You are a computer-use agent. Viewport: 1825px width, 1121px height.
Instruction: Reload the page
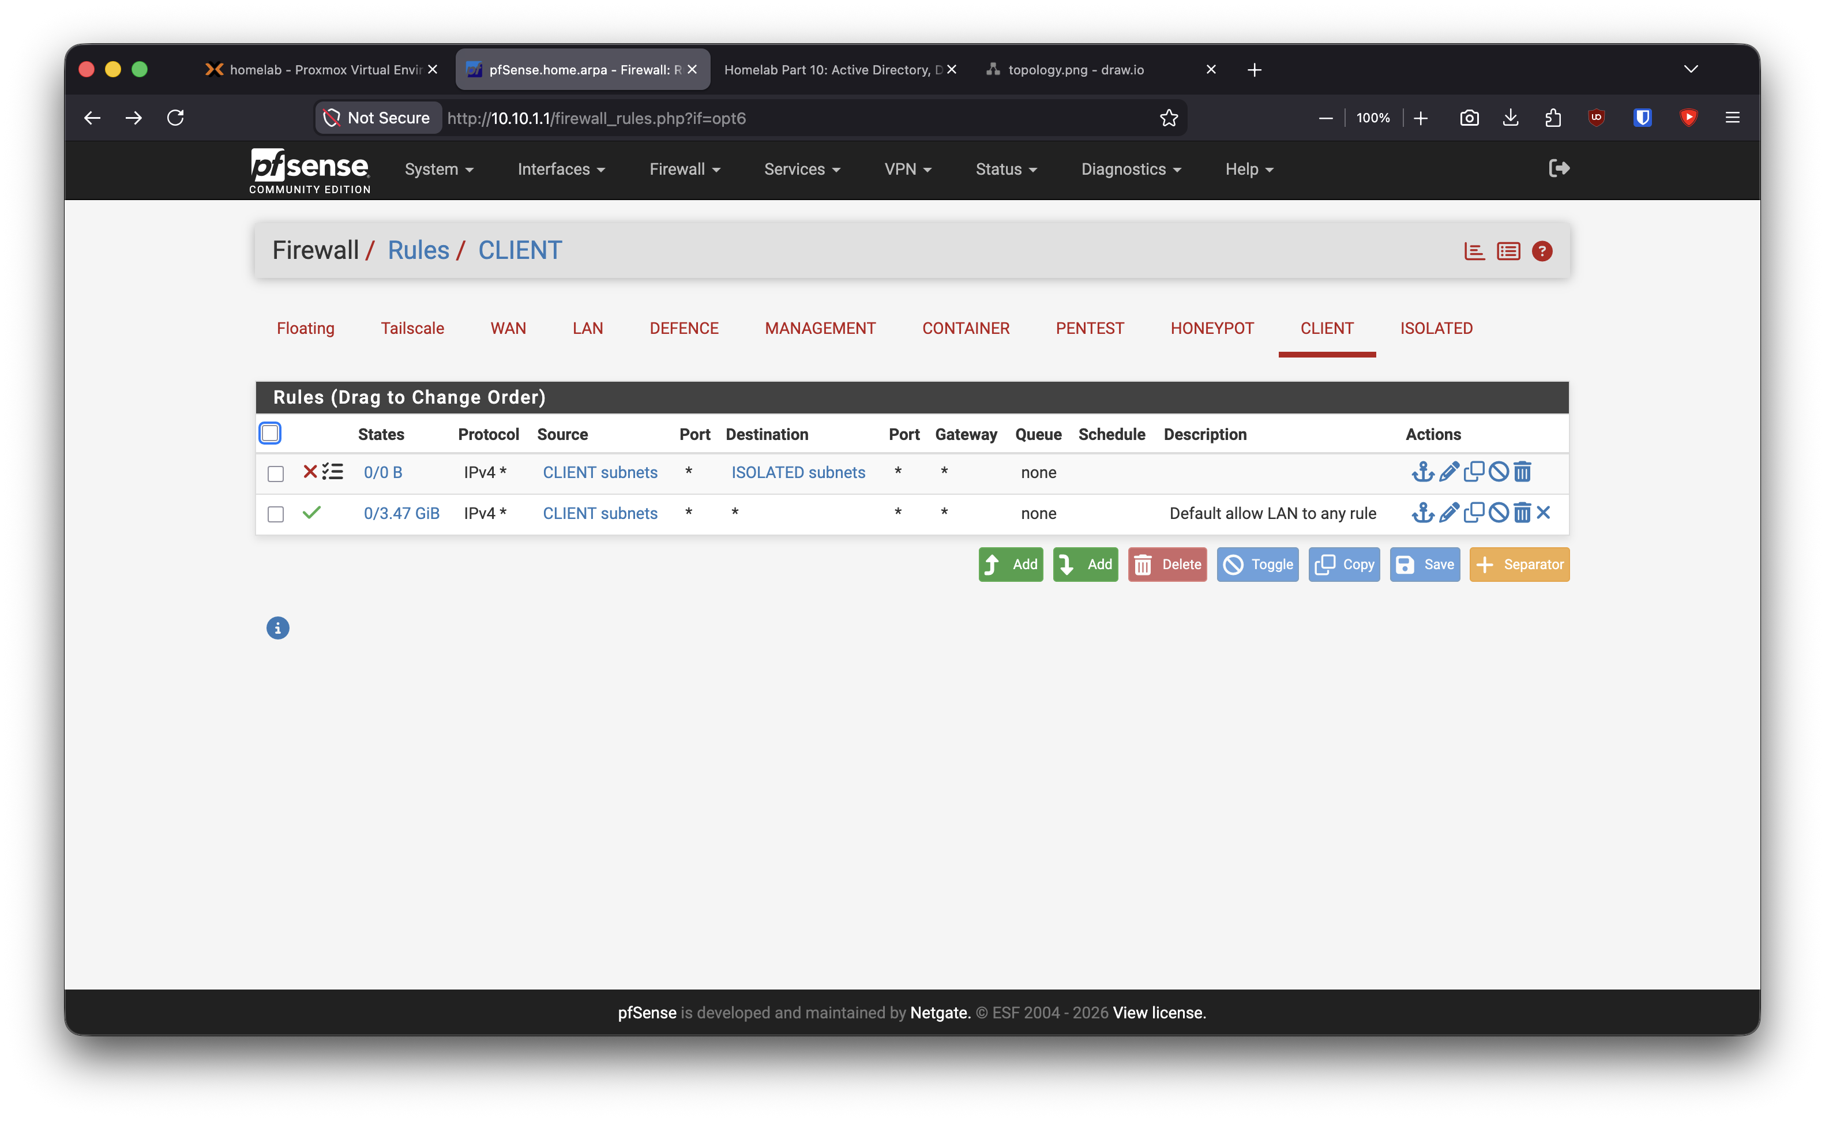tap(176, 118)
